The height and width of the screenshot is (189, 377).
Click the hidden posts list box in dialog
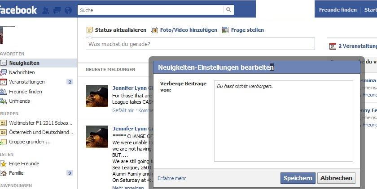(x=284, y=121)
